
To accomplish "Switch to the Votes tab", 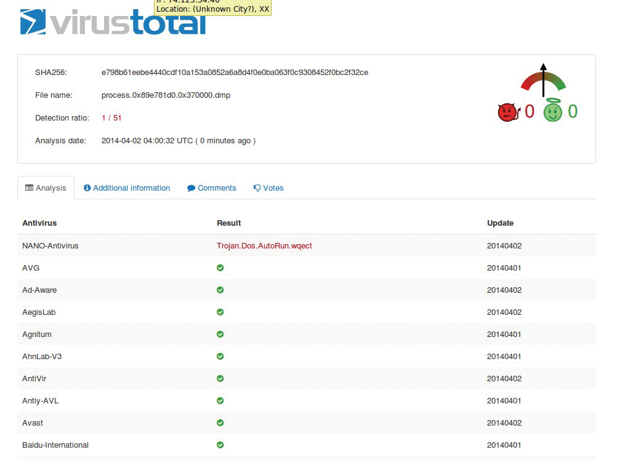I will coord(268,188).
